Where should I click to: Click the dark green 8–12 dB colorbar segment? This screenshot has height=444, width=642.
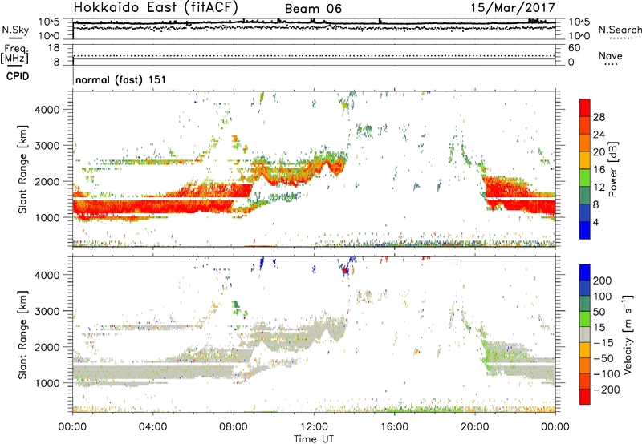pos(585,196)
